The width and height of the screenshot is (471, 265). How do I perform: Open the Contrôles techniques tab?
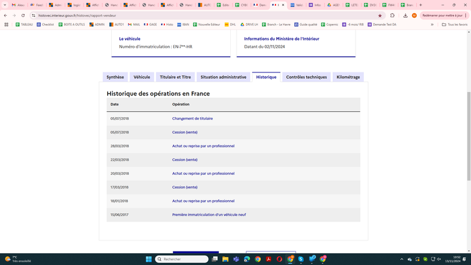[x=306, y=77]
